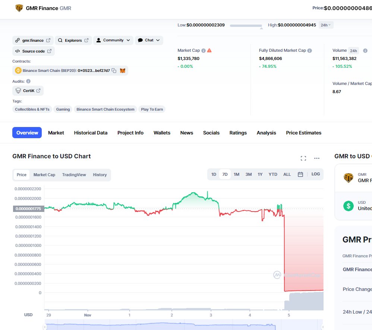Screen dimensions: 372x330
Task: Click the Source code brackets icon
Action: click(x=18, y=51)
